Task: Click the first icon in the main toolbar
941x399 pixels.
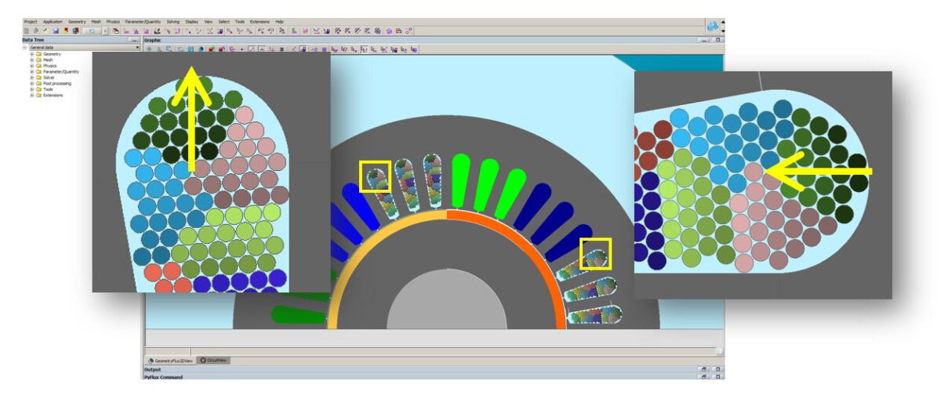Action: coord(26,31)
